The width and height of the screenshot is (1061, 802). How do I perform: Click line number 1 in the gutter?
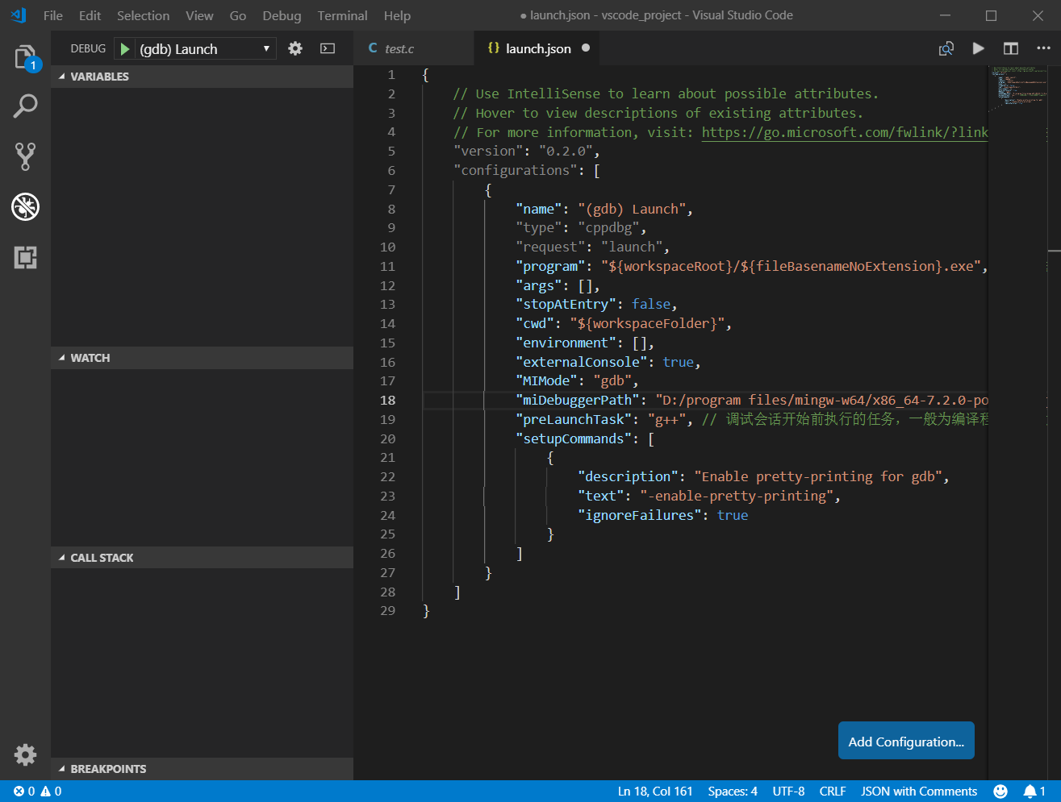391,74
